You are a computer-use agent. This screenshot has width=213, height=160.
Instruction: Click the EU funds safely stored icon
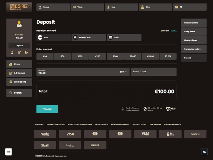123,109
